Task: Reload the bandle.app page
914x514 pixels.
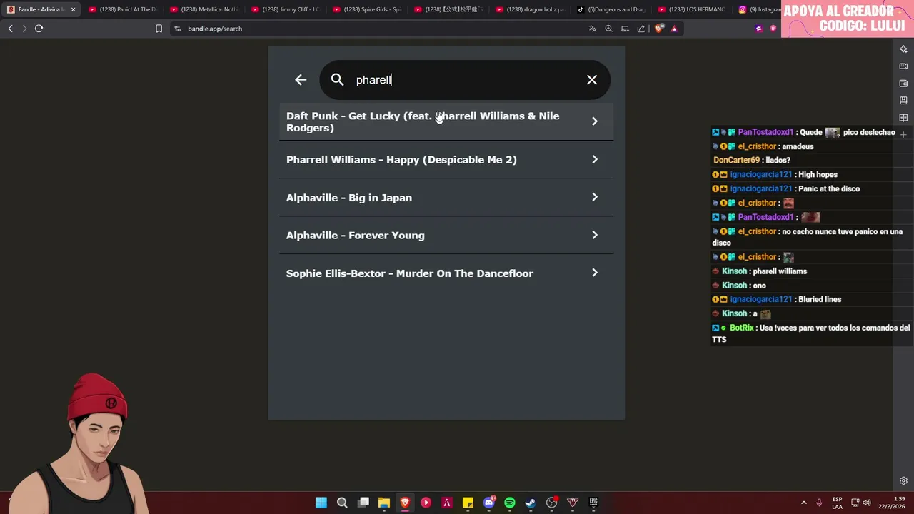Action: pos(39,29)
